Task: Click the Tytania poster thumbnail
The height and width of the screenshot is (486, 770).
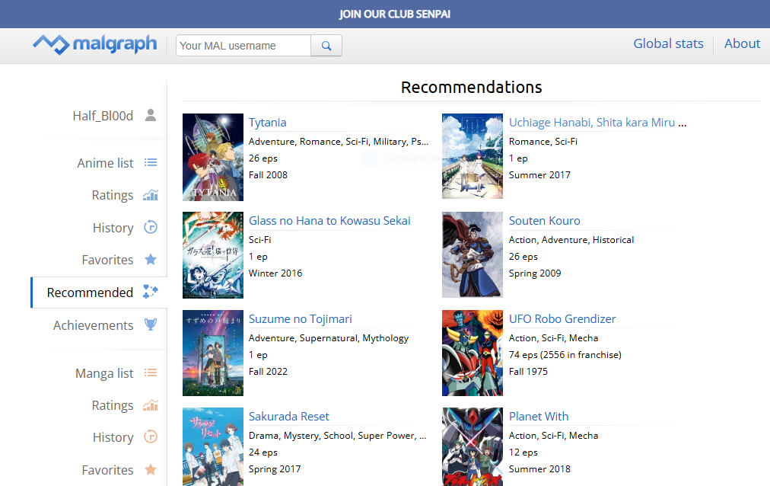Action: (x=213, y=157)
